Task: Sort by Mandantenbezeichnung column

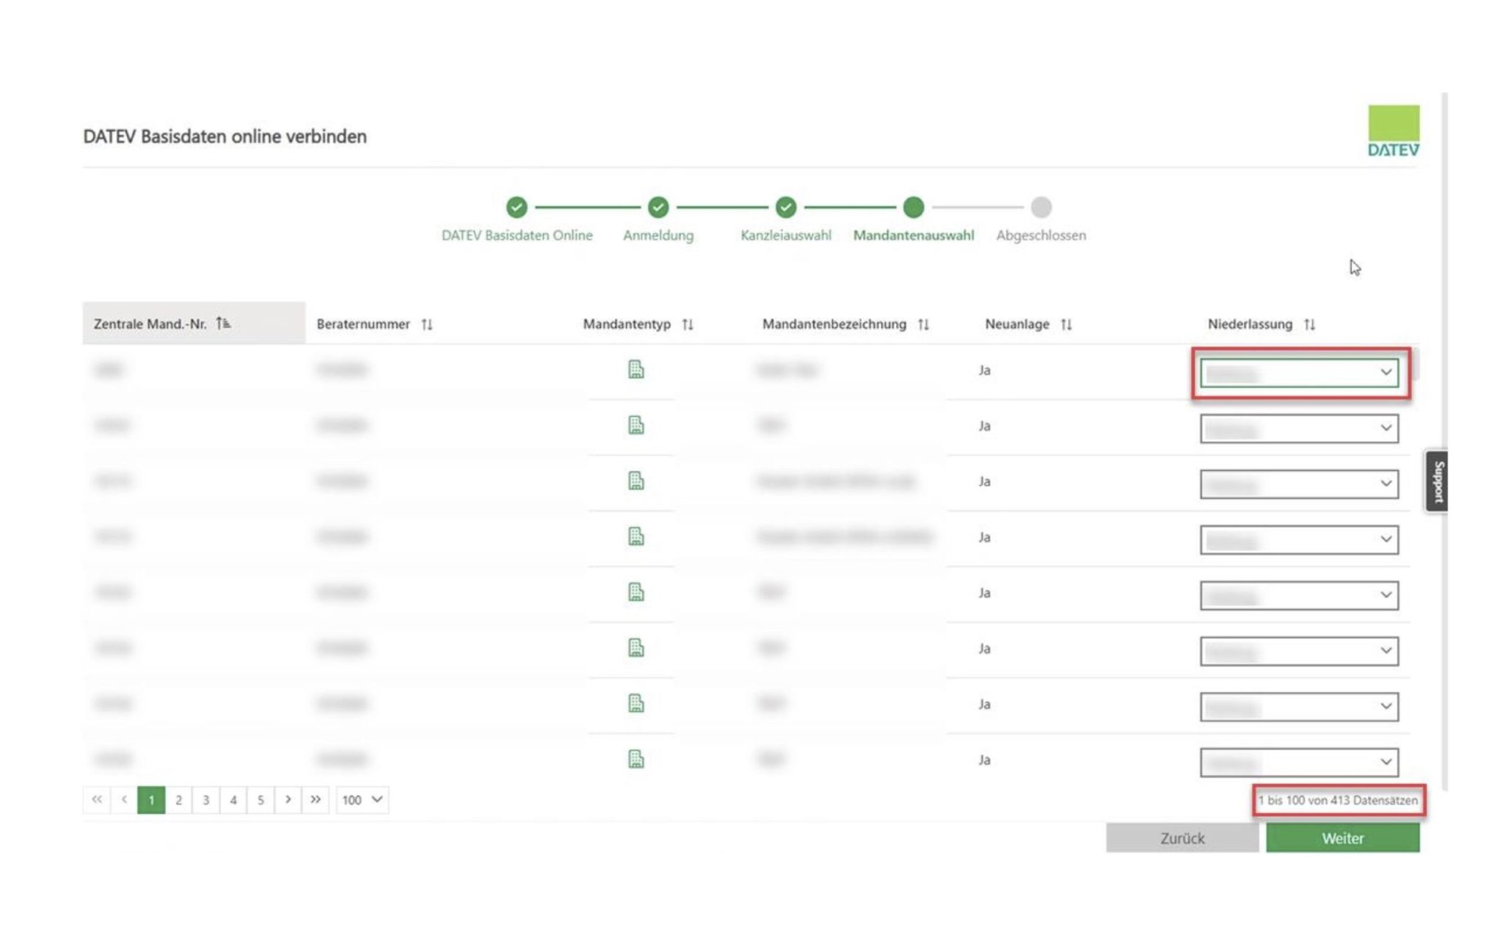Action: tap(923, 324)
